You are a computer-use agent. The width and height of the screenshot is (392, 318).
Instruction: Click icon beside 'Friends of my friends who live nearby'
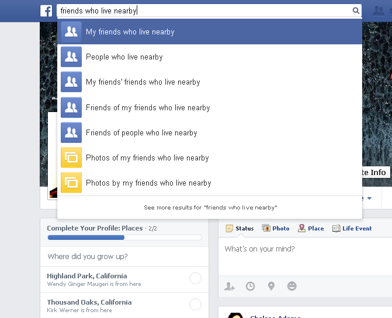pos(71,107)
